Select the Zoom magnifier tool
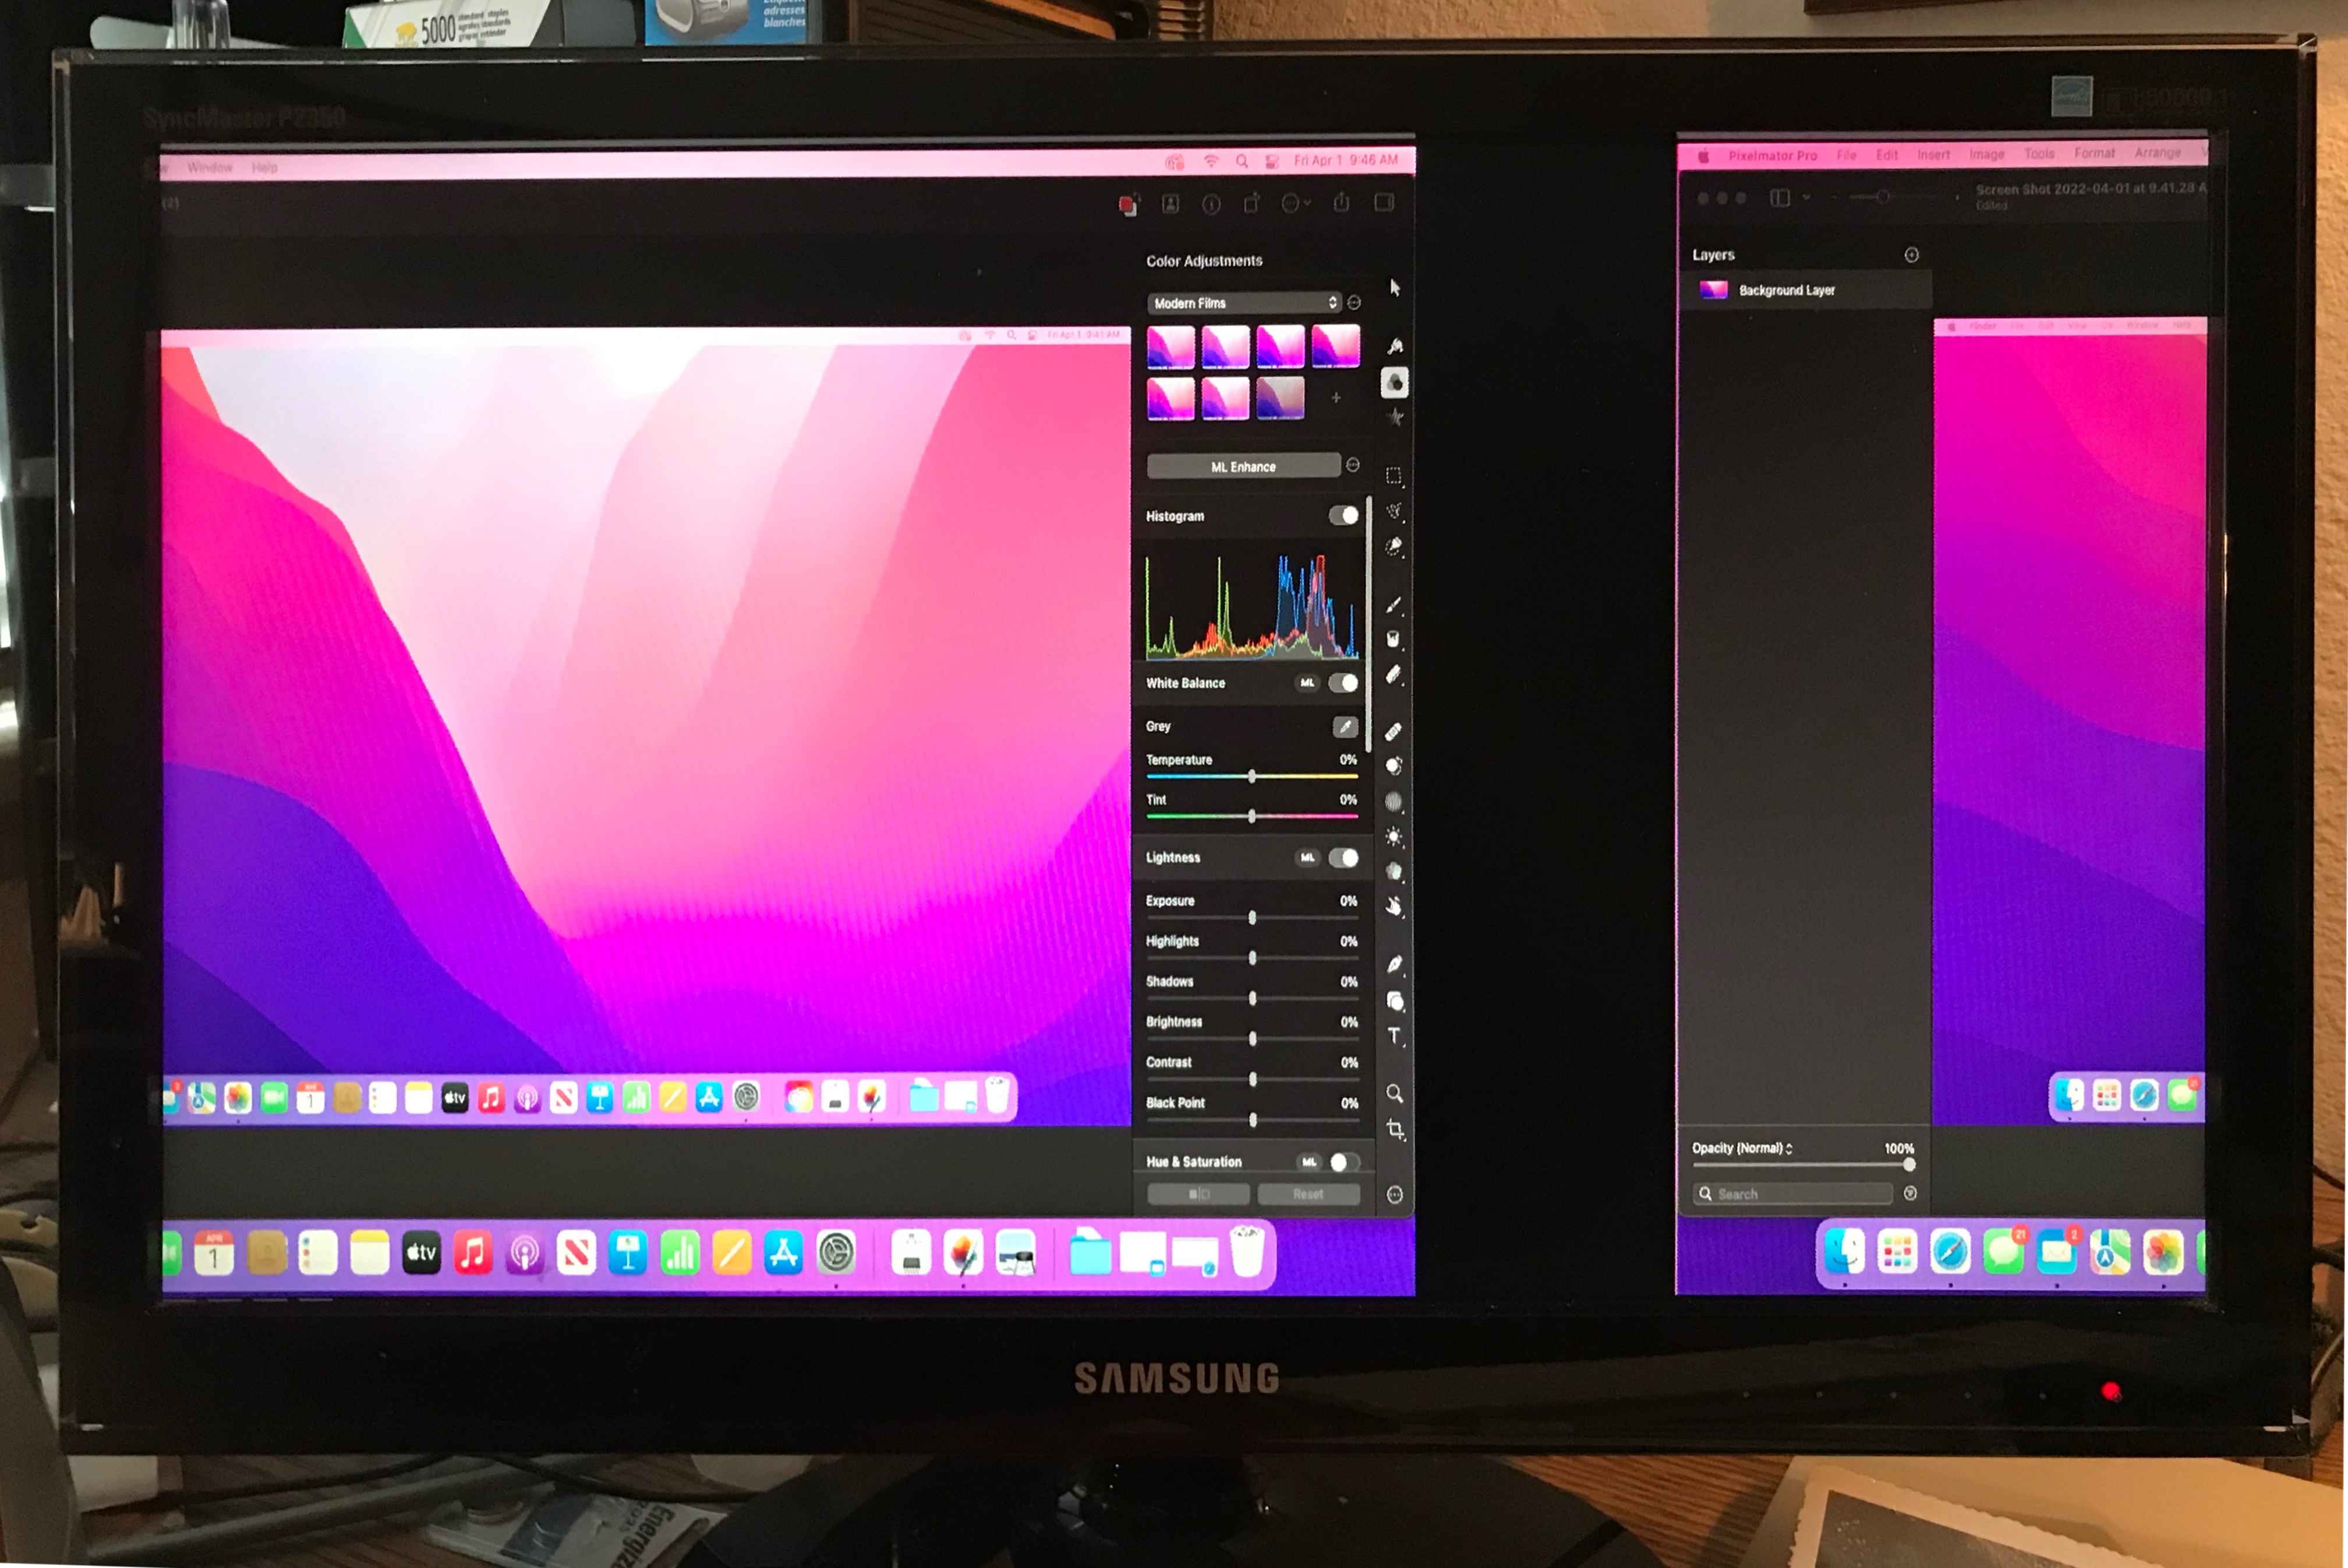2348x1568 pixels. (x=1394, y=1093)
